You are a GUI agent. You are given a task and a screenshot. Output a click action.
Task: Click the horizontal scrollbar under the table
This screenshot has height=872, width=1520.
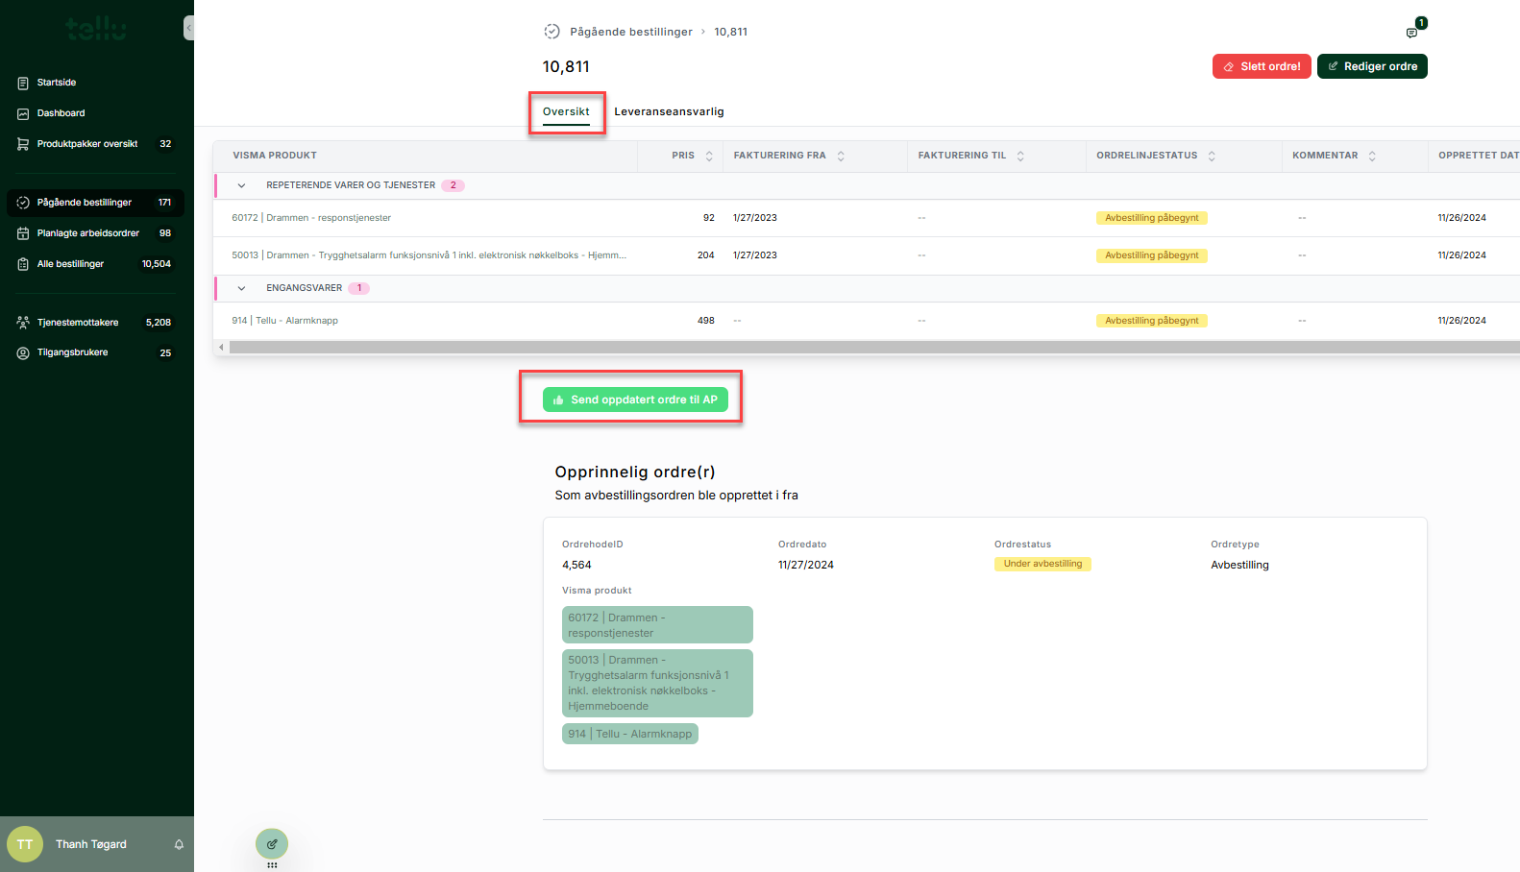(x=865, y=347)
